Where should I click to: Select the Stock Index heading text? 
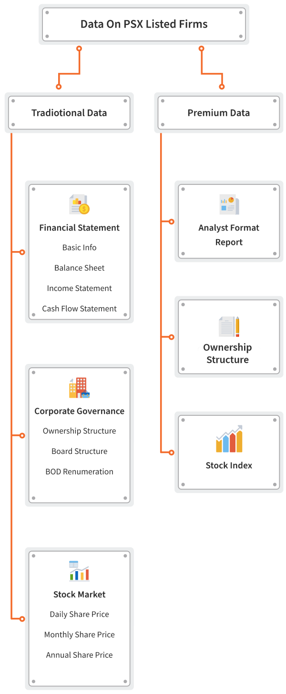click(229, 465)
